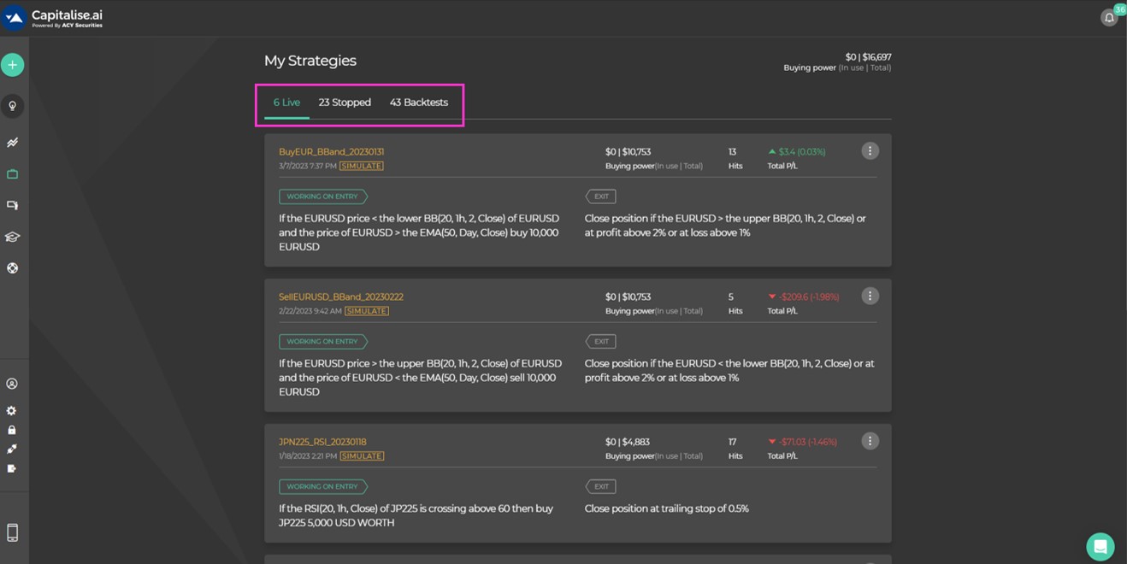Open the JPN225_RSI_20230118 strategy link
The image size is (1127, 564).
pyautogui.click(x=322, y=443)
